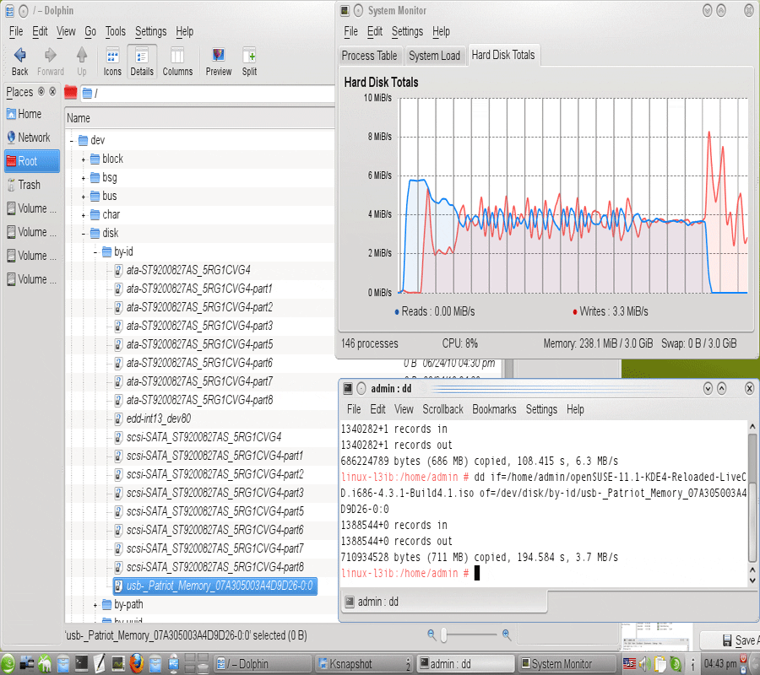
Task: Open the system monitor launcher in panel
Action: coord(118,664)
